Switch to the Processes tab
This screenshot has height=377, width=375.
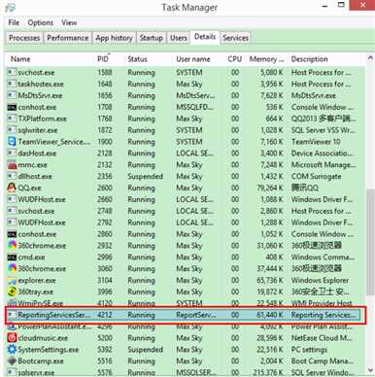(24, 38)
